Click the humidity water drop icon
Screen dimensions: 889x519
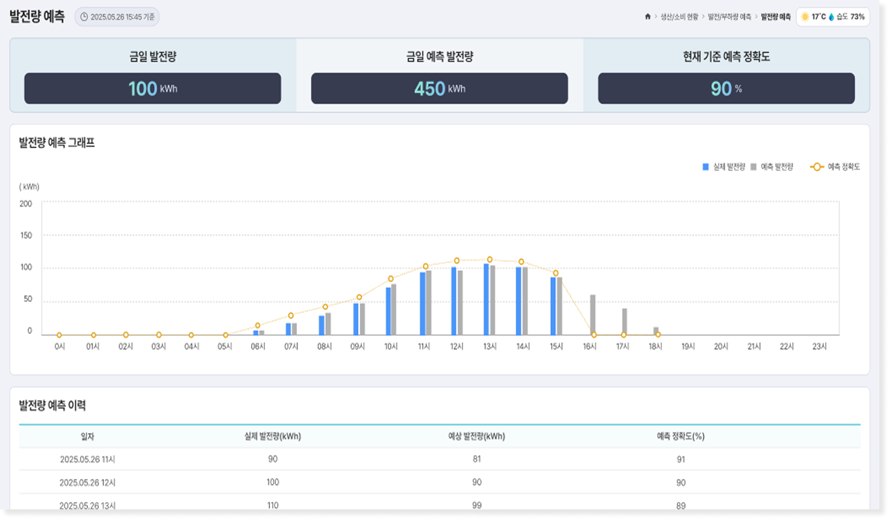tap(831, 17)
